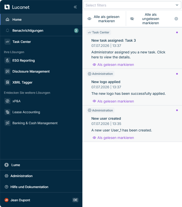Click the Task Center tag checkmark icon
The height and width of the screenshot is (207, 182).
coord(90,32)
